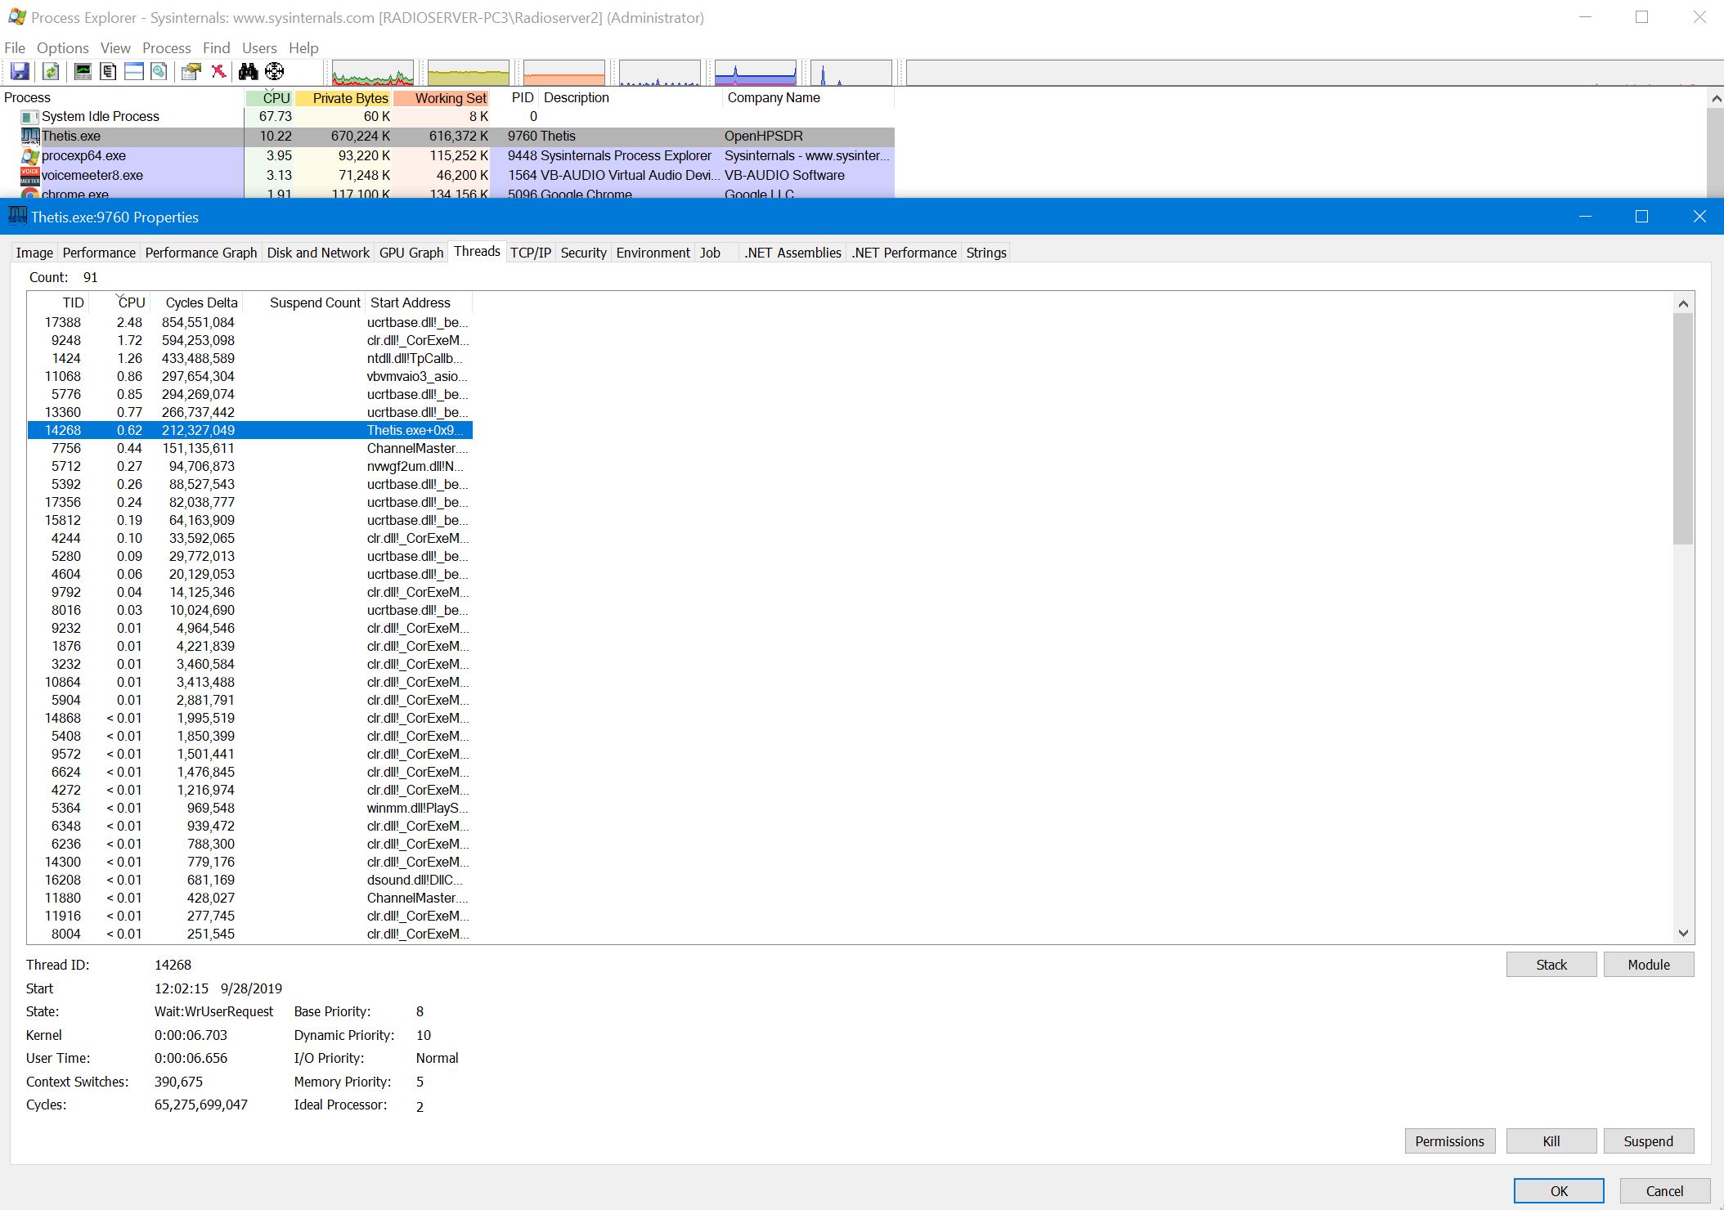Open process Properties toolbar icon
Screen dimensions: 1724x1210
pos(191,72)
